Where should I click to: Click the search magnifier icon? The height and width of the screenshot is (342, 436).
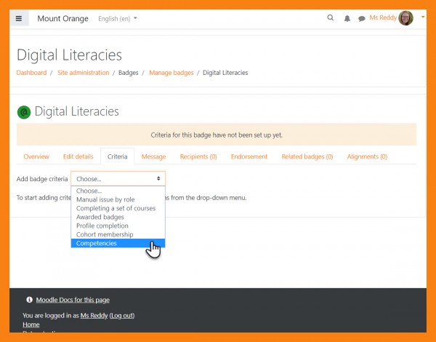coord(331,18)
